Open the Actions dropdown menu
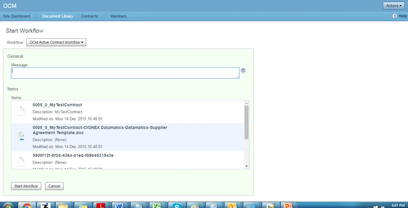This screenshot has width=408, height=208. (394, 5)
